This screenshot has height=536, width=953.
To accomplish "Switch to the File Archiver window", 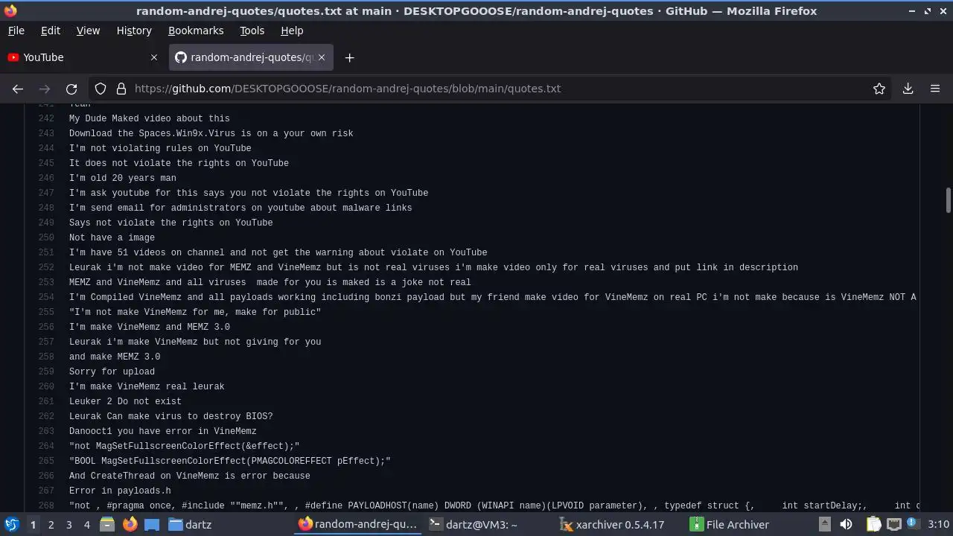I will (749, 525).
